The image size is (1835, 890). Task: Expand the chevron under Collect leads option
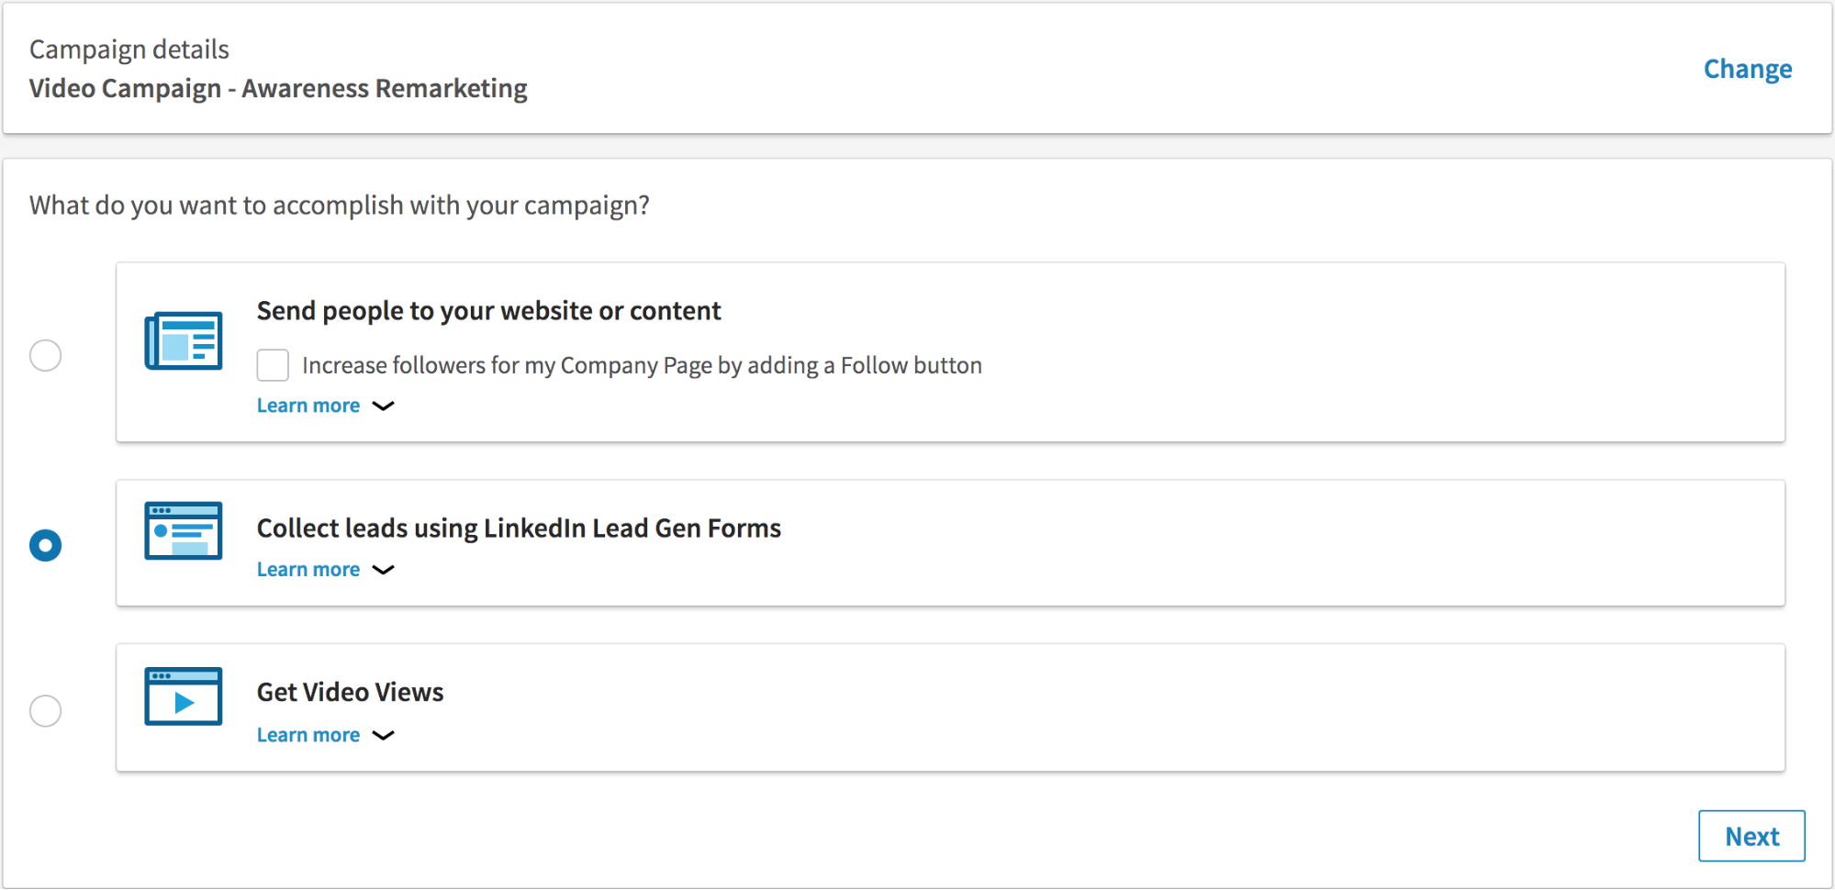(384, 570)
